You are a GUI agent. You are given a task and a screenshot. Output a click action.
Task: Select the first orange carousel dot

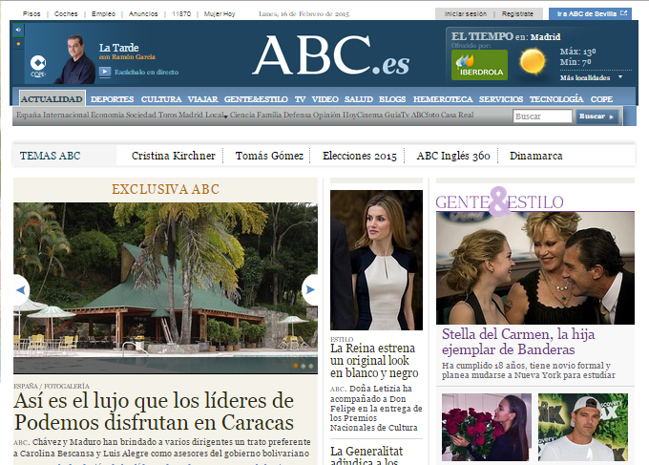(x=296, y=366)
